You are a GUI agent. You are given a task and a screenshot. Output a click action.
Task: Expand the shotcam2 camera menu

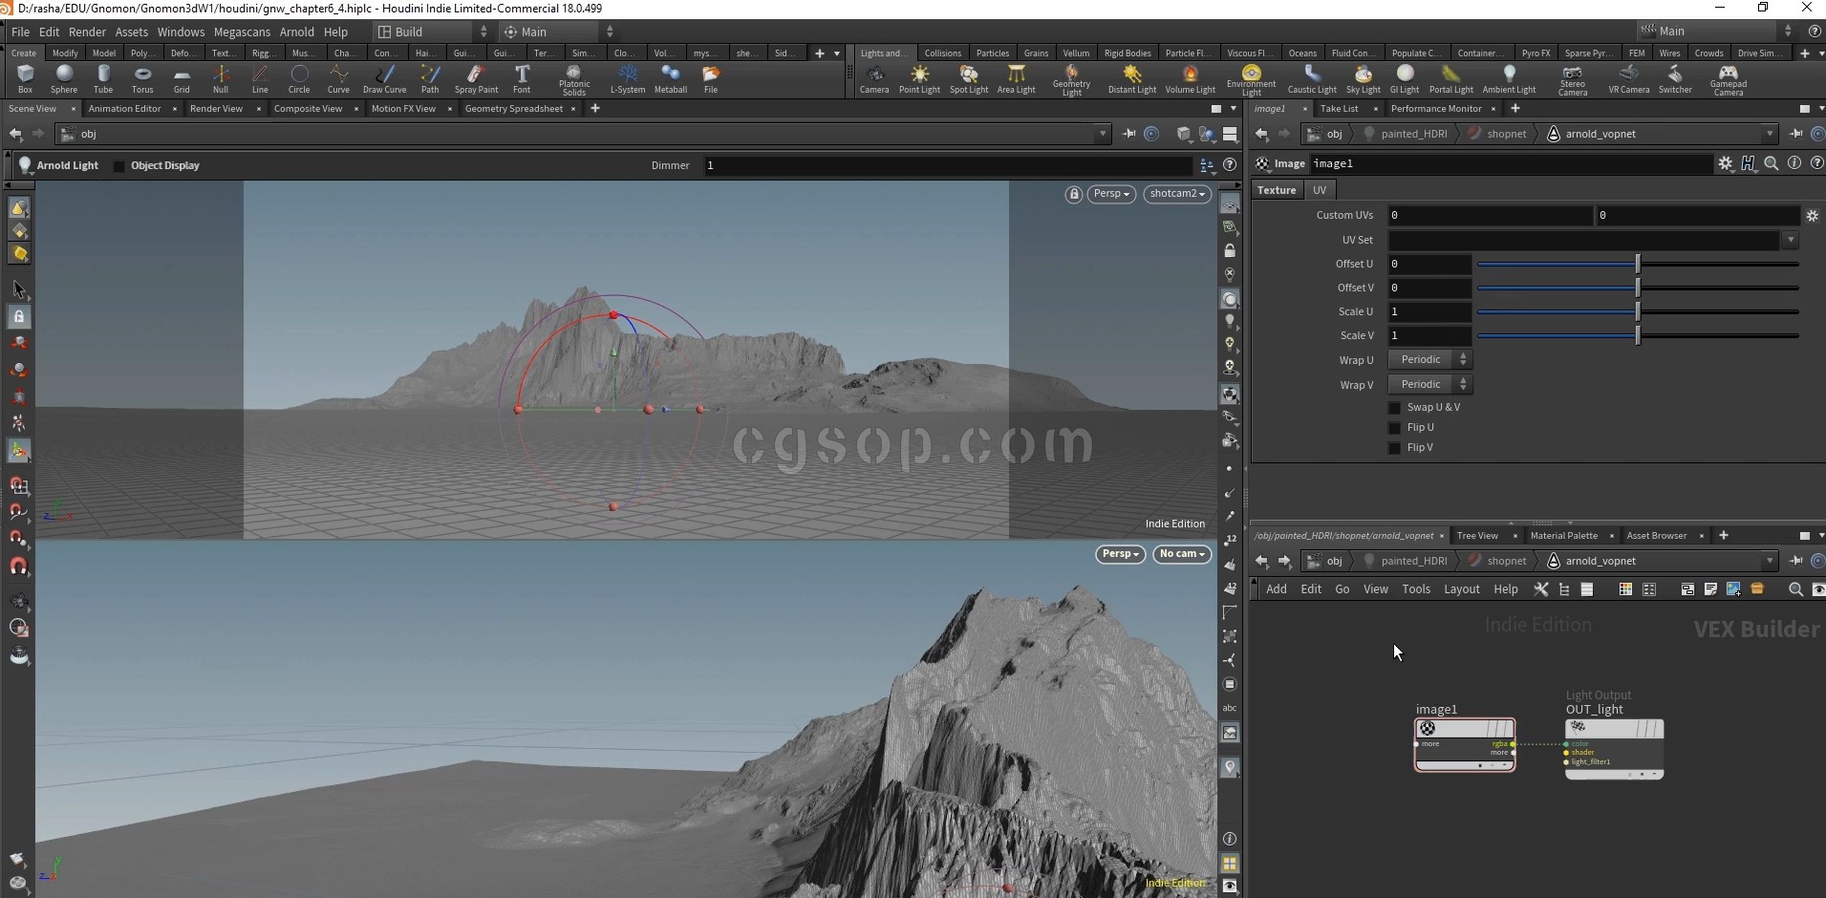click(x=1177, y=194)
